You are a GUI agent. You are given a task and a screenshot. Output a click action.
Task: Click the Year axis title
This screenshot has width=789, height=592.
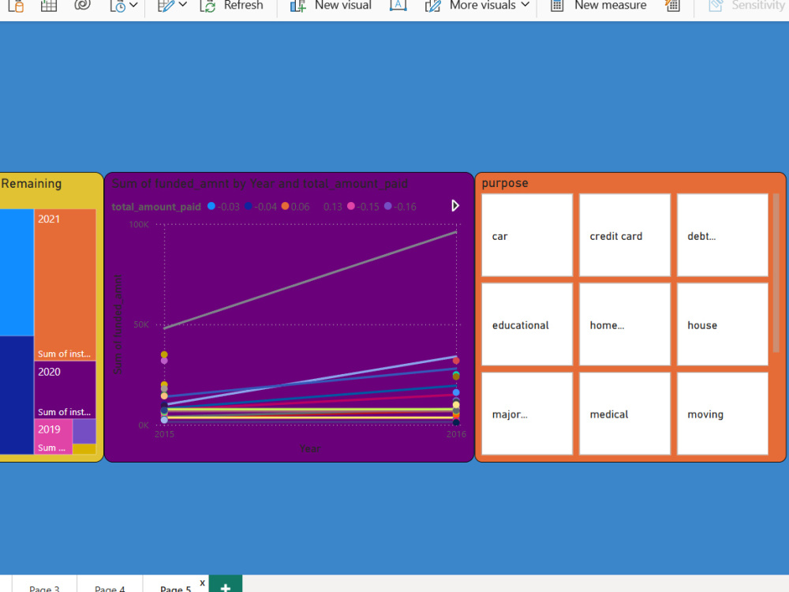click(x=310, y=448)
